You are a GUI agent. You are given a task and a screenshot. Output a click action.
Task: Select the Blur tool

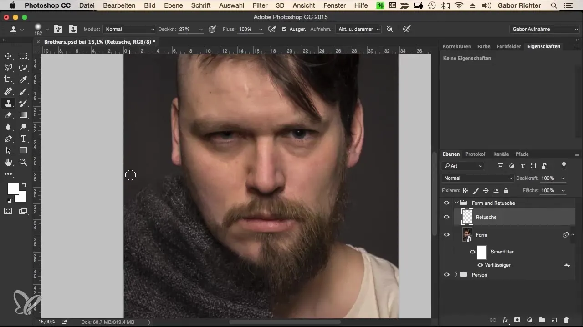point(8,127)
